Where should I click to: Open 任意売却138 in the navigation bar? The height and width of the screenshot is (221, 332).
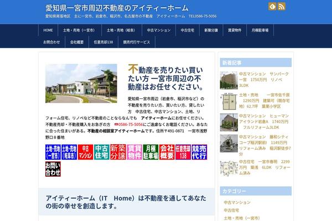(103, 42)
